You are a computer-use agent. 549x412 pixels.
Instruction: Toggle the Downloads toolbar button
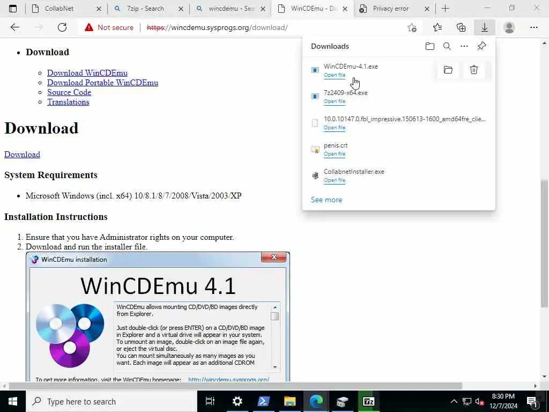coord(485,27)
